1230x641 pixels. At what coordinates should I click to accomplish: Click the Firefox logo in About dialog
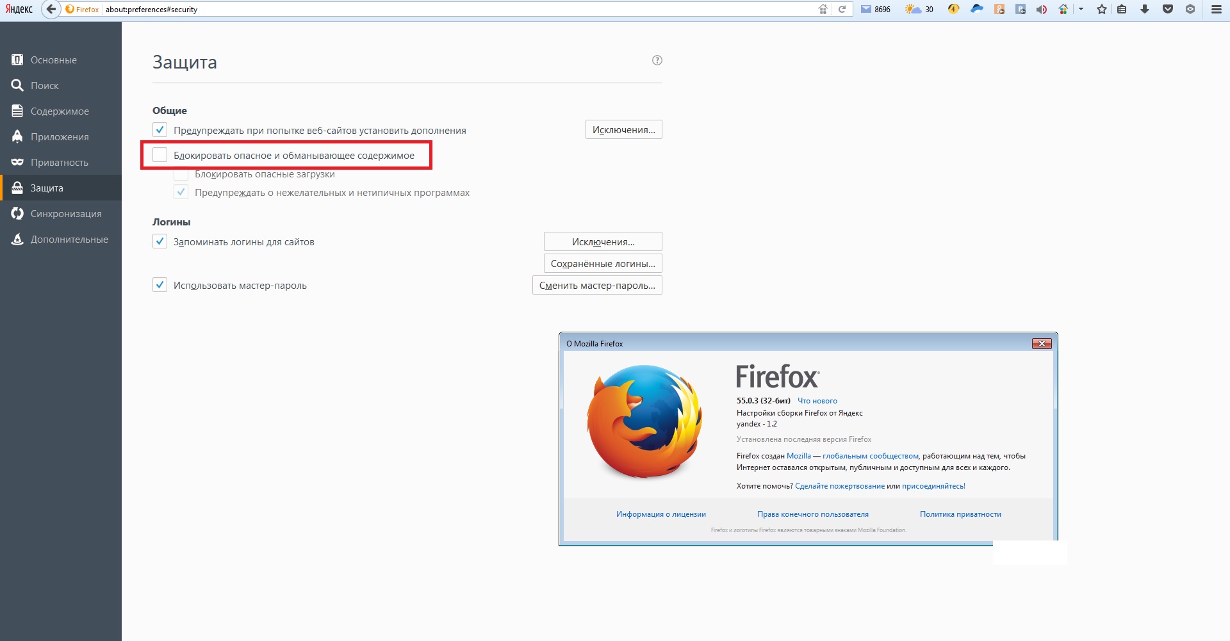[x=644, y=421]
